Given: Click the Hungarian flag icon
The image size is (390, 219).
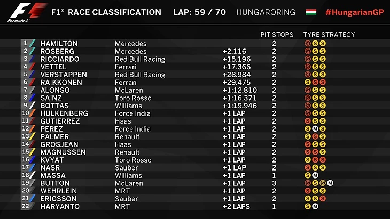Looking at the screenshot, I should coord(311,12).
